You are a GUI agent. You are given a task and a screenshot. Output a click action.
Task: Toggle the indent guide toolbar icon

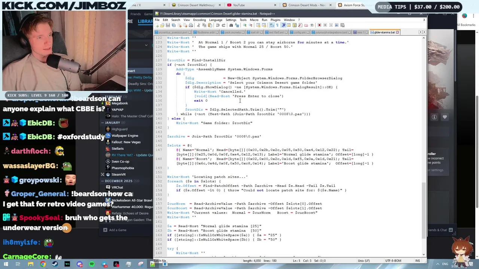283,25
